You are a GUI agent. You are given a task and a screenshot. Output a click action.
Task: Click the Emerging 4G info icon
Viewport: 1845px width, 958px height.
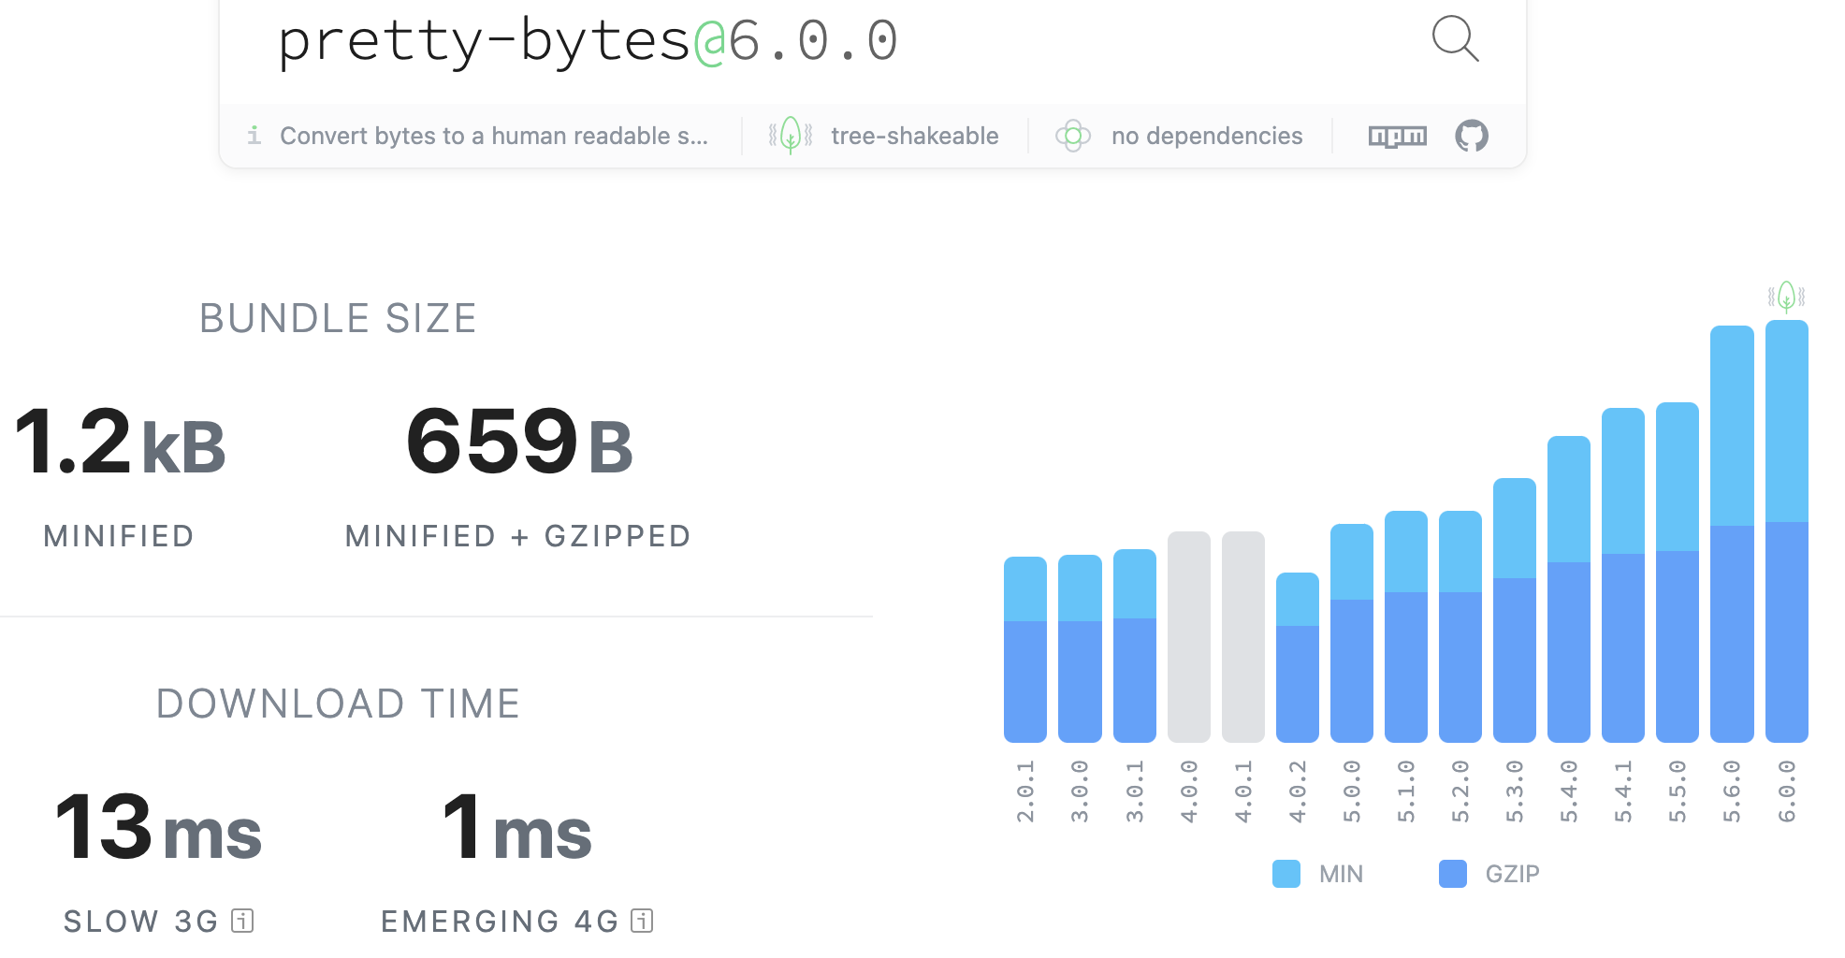(x=642, y=922)
